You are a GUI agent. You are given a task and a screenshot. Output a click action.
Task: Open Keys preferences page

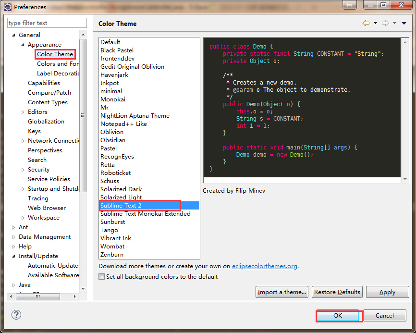[x=34, y=131]
